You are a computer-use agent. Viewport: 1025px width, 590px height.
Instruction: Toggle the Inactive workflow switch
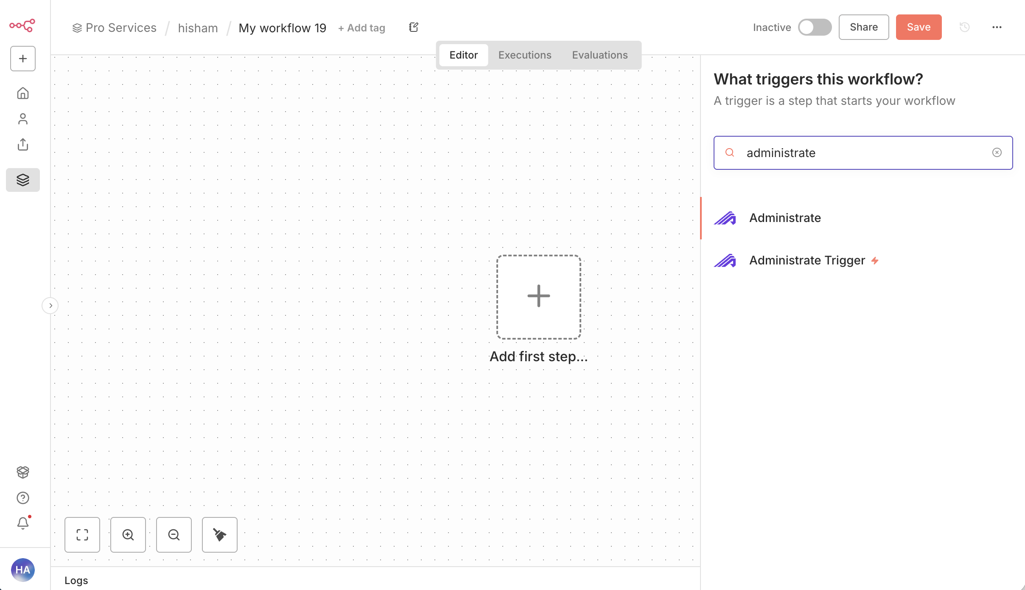coord(815,27)
